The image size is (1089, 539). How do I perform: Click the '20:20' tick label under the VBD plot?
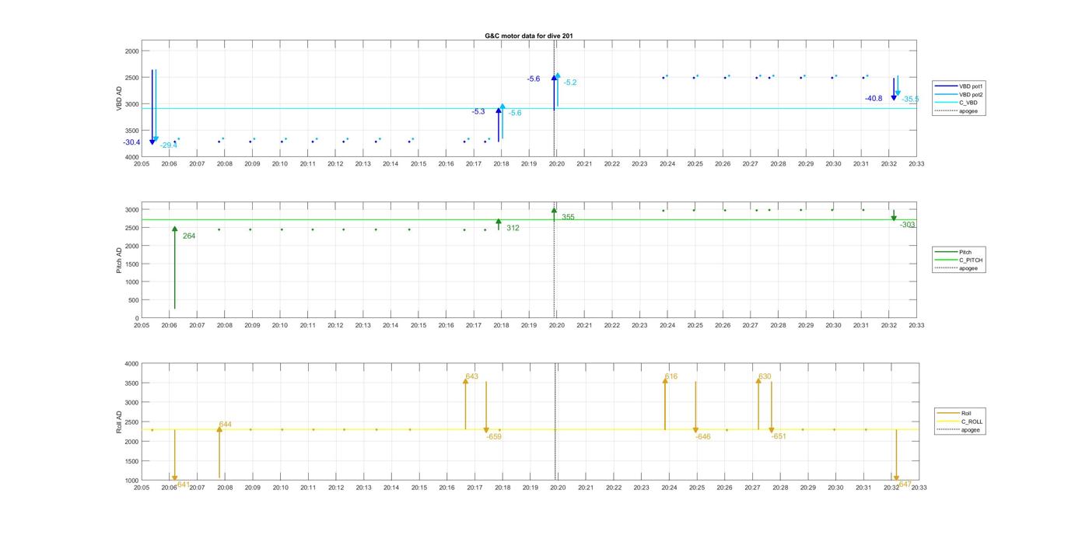click(x=557, y=164)
